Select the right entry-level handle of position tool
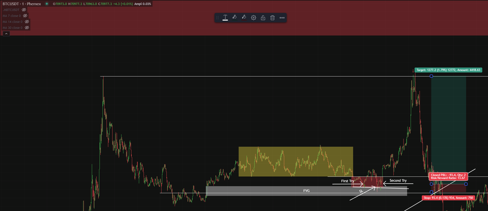 [466, 184]
